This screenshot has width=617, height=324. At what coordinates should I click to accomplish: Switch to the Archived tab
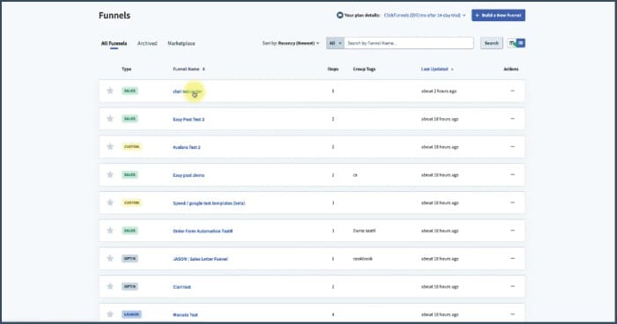click(147, 43)
